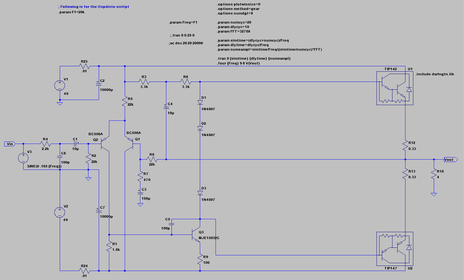Select resistor R4 symbol
Viewport: 464px width, 280px height.
45,144
